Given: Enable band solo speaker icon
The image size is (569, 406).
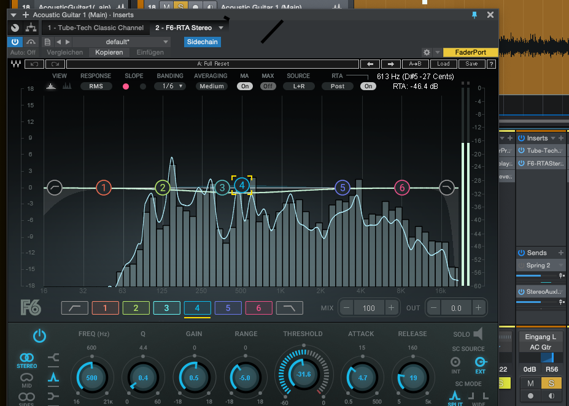Looking at the screenshot, I should click(478, 334).
